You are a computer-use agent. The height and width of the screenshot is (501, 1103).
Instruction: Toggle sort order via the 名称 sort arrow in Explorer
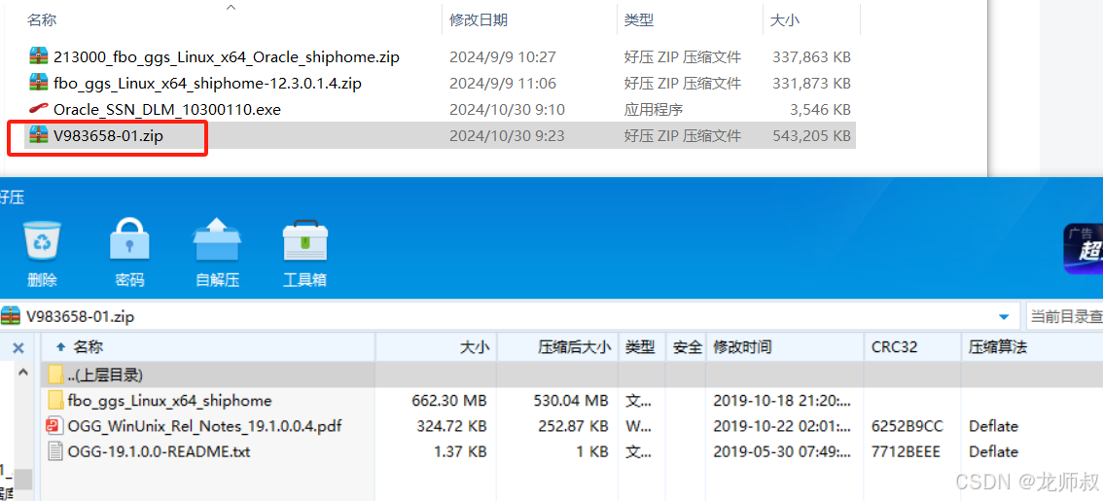coord(231,7)
